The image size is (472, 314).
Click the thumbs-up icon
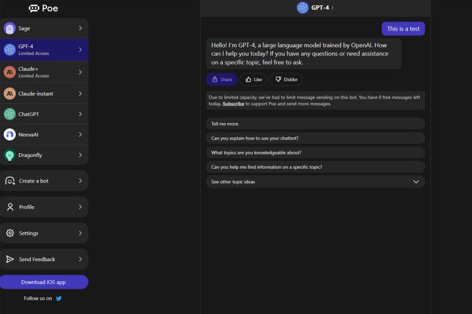(x=248, y=79)
